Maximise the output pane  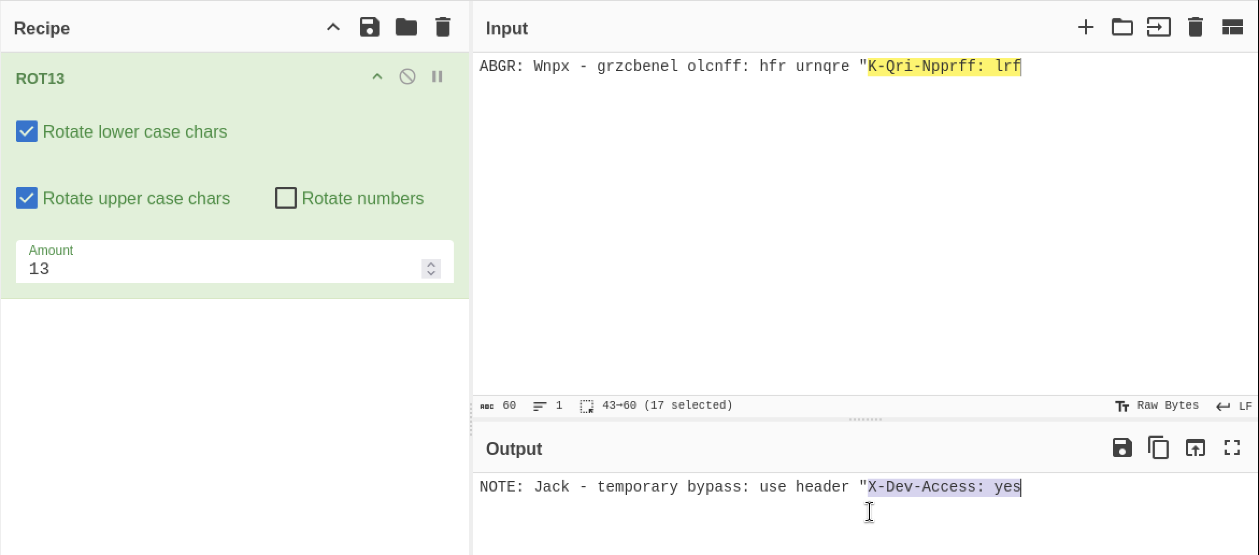[x=1232, y=448]
